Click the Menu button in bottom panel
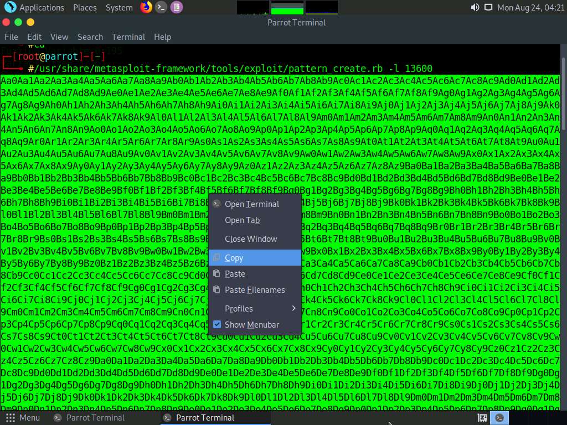The height and width of the screenshot is (425, 567). [x=23, y=418]
